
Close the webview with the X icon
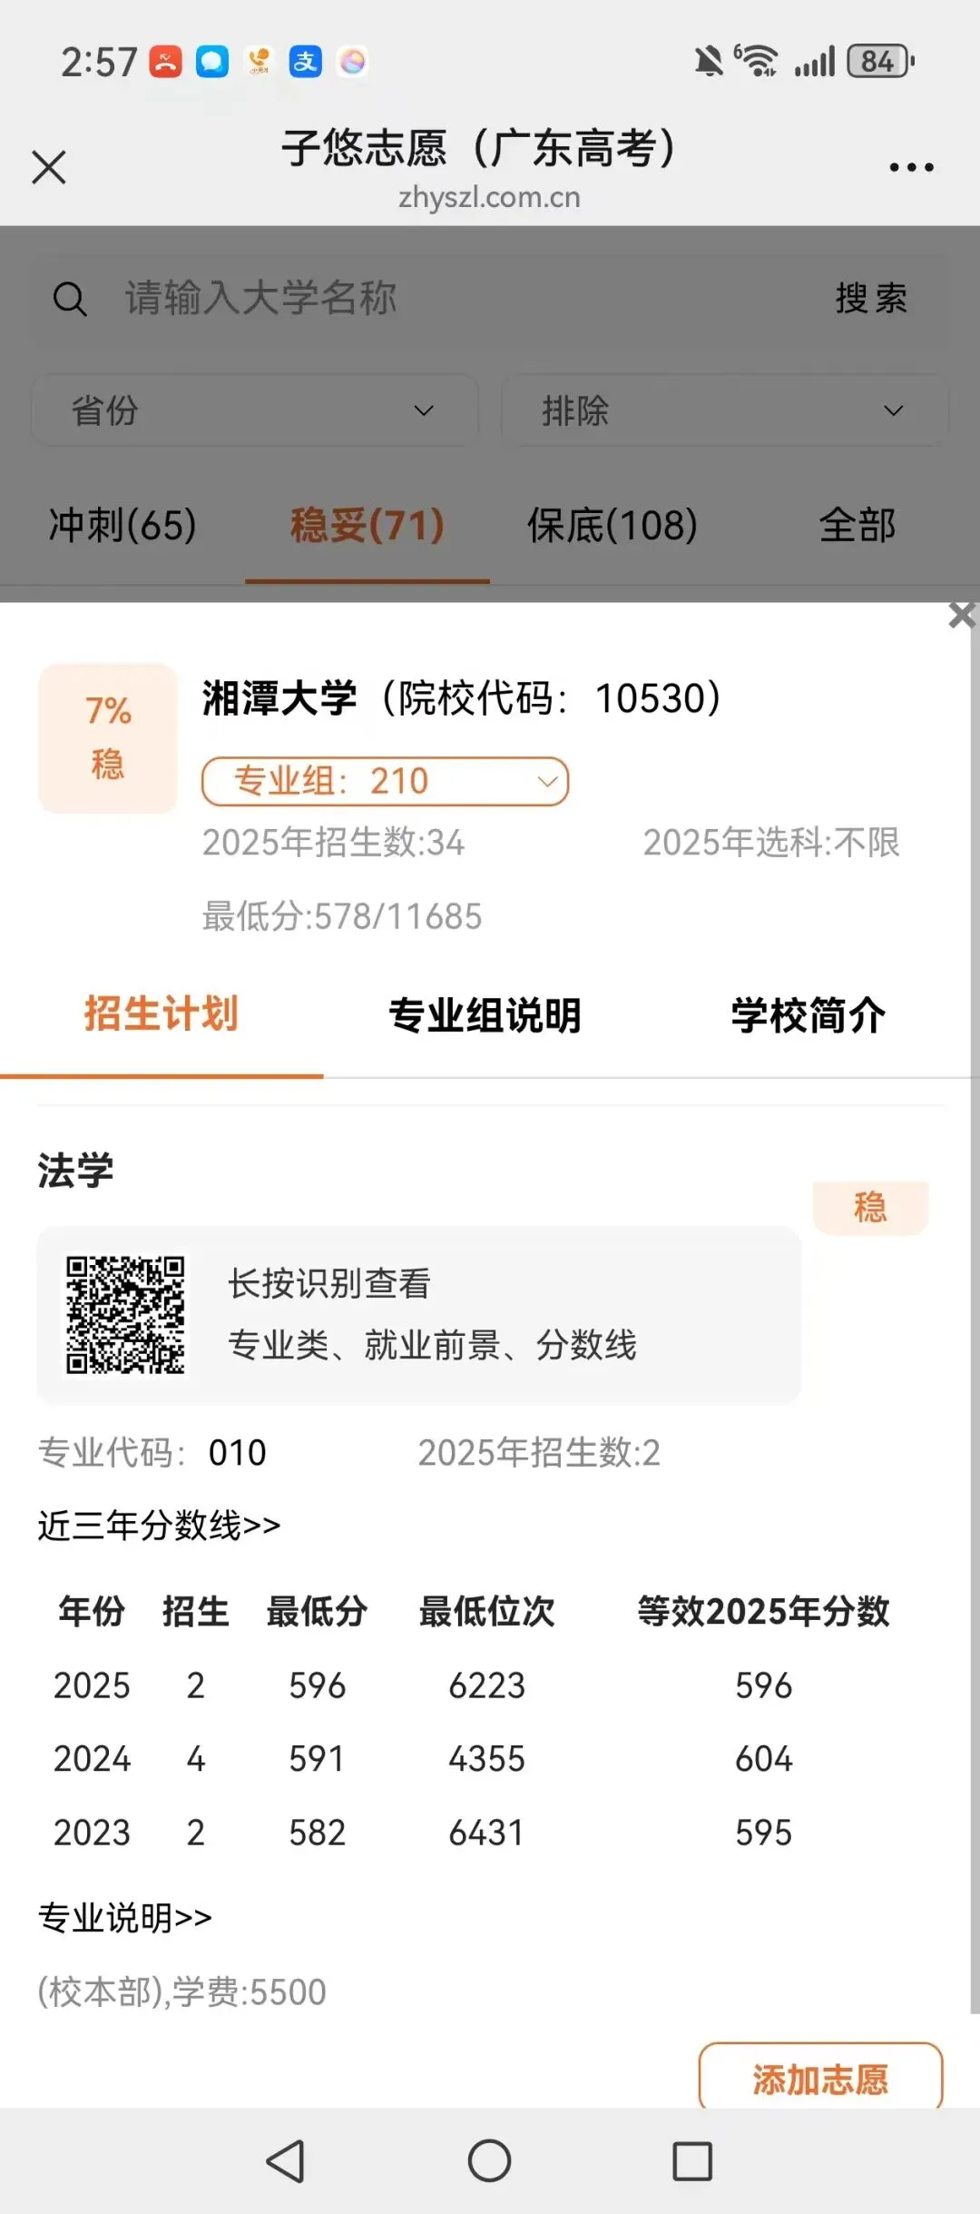coord(49,167)
